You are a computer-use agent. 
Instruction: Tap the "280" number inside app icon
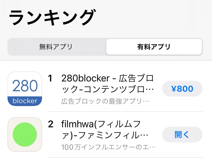(25, 86)
